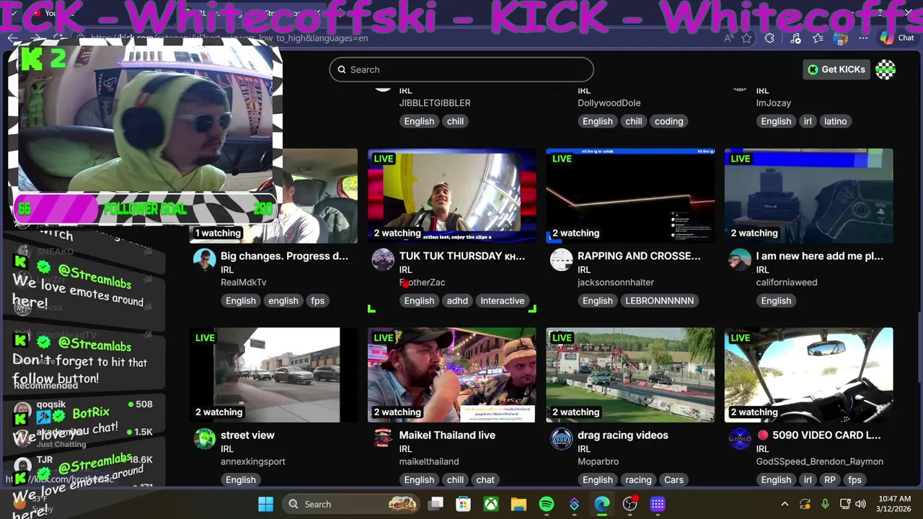Image resolution: width=923 pixels, height=519 pixels.
Task: Open Edge Settings and more menu
Action: coord(863,38)
